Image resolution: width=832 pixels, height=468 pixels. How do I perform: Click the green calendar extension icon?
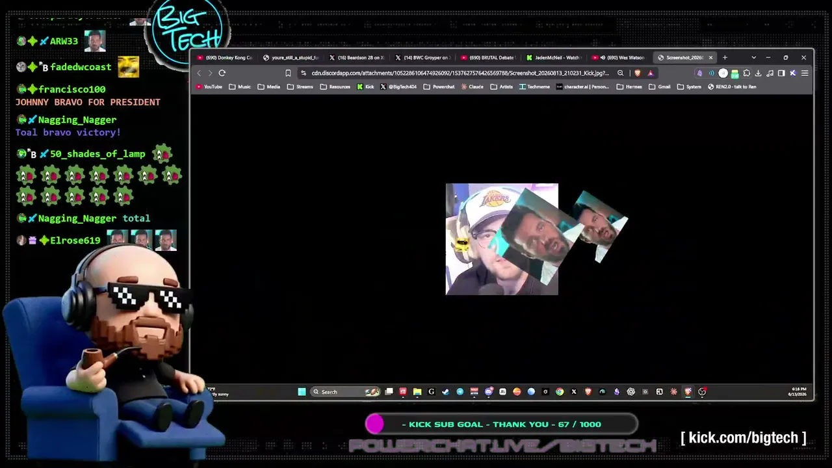[x=734, y=73]
